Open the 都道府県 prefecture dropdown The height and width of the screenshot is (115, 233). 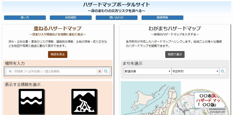147,71
